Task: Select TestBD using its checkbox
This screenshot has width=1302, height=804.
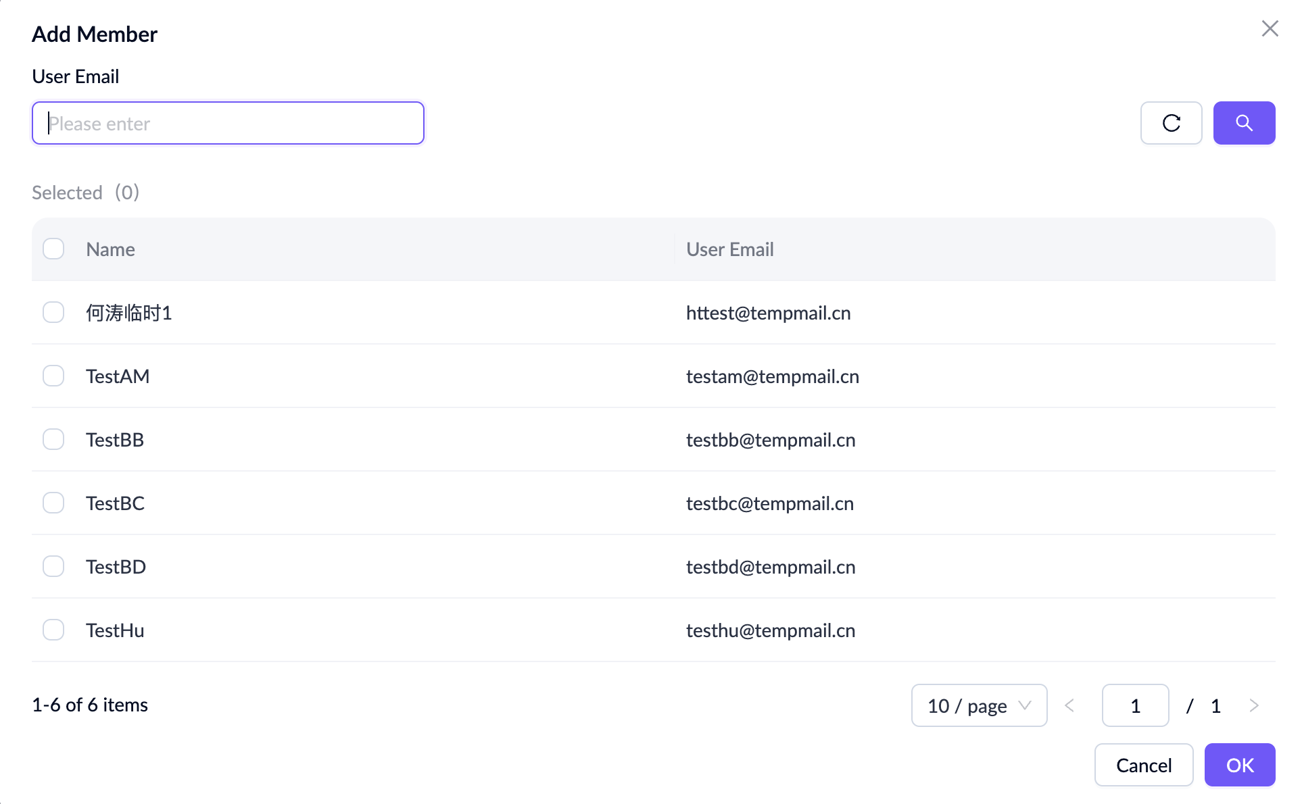Action: [x=53, y=566]
